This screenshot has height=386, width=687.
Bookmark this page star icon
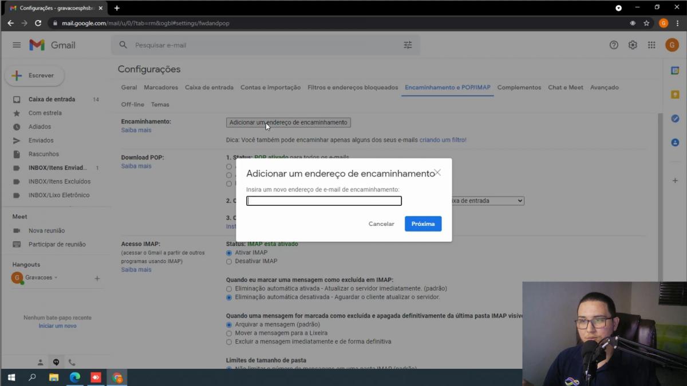point(646,23)
